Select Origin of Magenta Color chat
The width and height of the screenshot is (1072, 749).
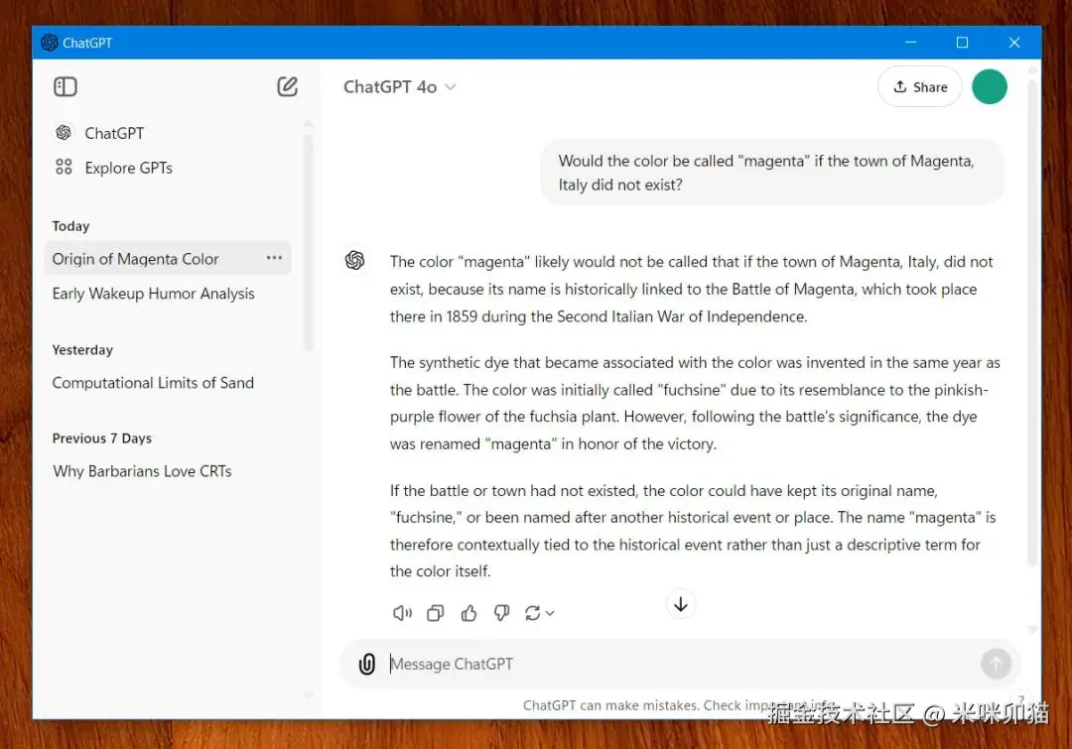click(x=168, y=259)
